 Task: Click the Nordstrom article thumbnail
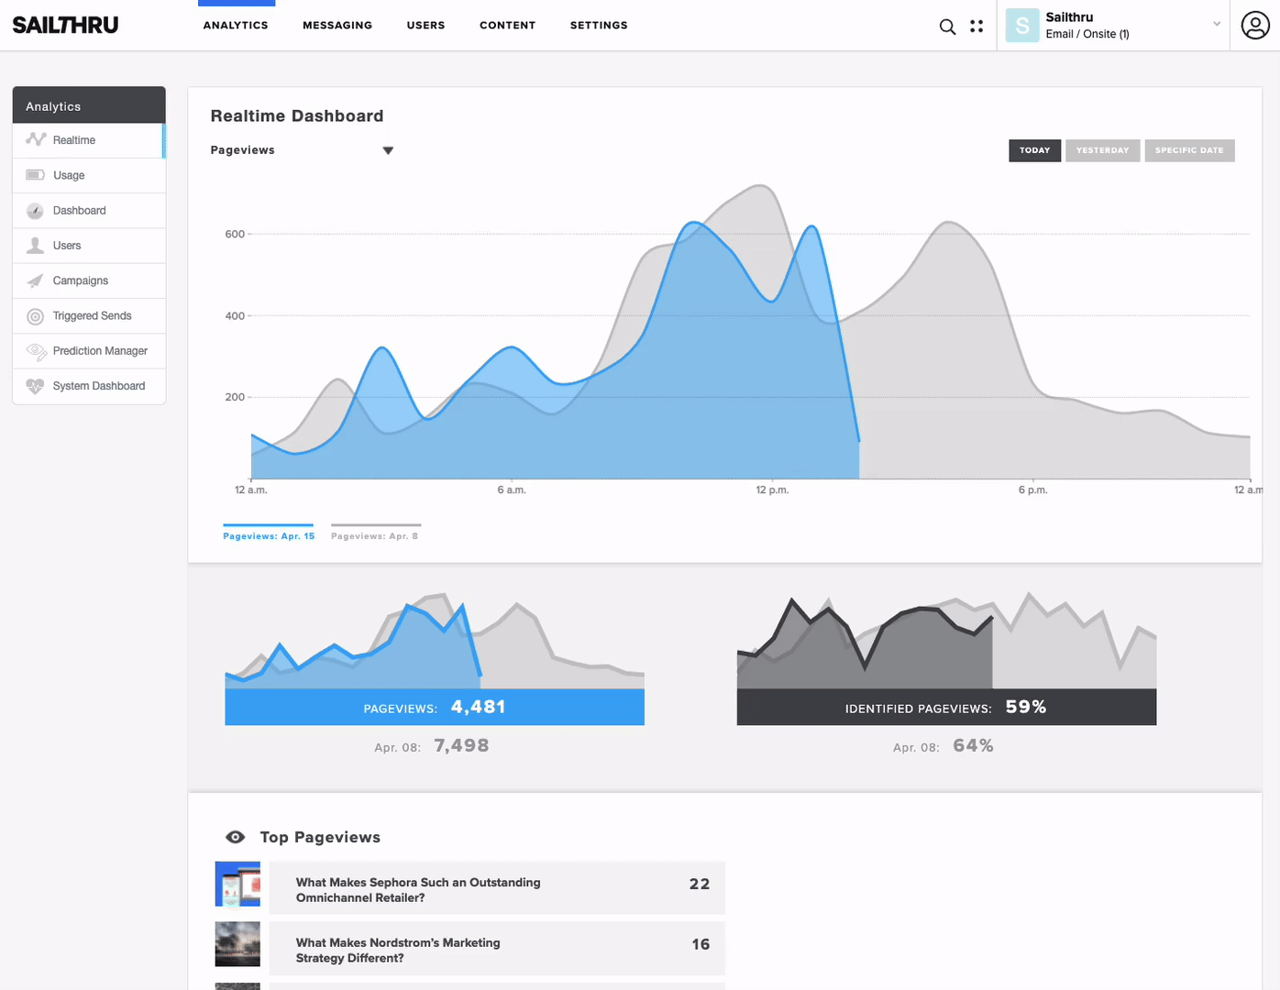tap(237, 944)
